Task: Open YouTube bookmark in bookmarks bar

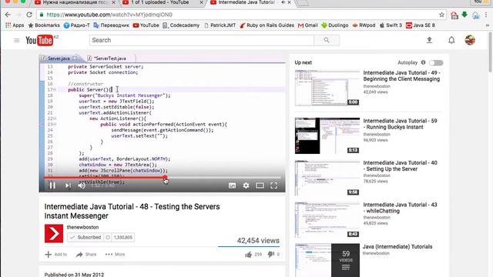Action: tap(146, 25)
